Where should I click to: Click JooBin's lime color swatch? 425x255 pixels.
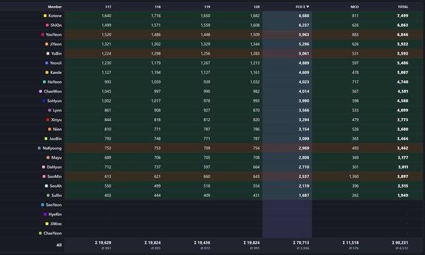pyautogui.click(x=46, y=139)
